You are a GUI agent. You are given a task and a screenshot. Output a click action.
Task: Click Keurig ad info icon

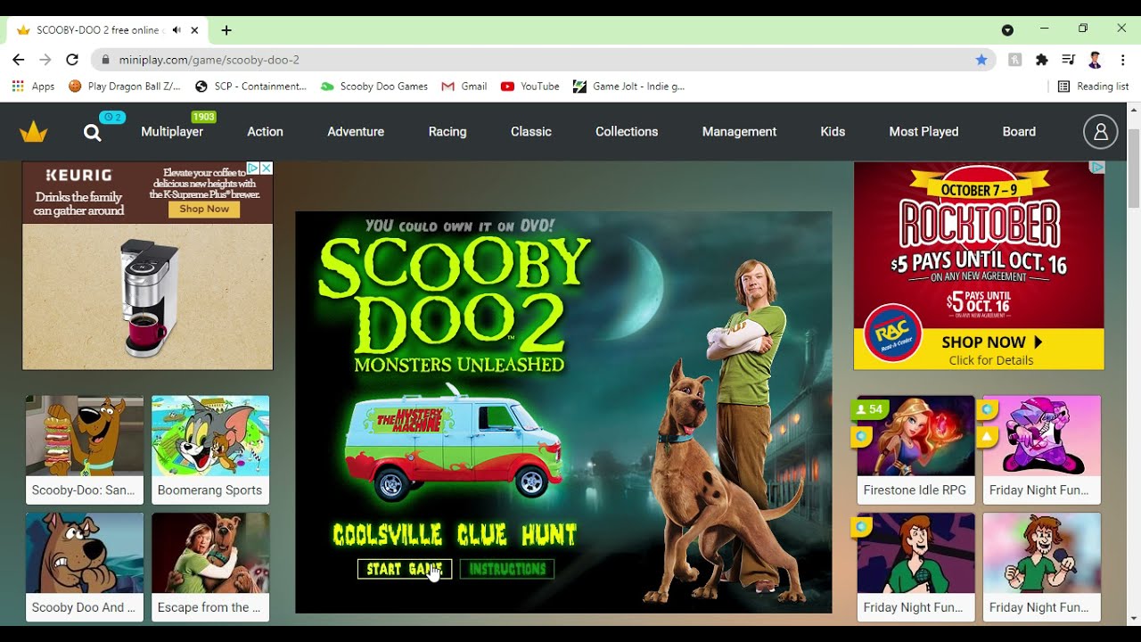tap(253, 169)
